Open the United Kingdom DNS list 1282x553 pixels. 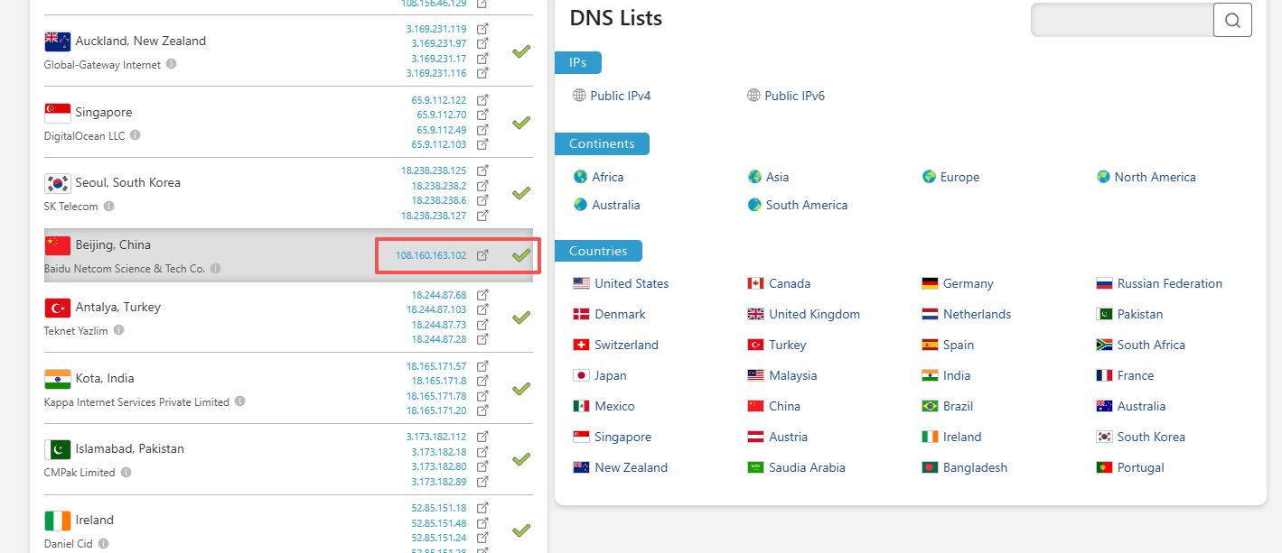pyautogui.click(x=814, y=314)
